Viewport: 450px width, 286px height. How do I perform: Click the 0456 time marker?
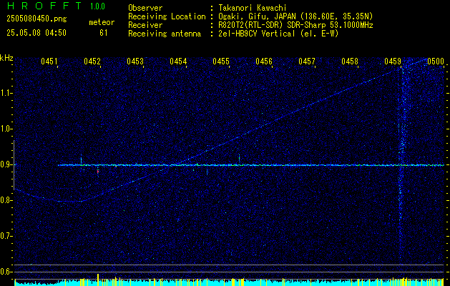264,61
